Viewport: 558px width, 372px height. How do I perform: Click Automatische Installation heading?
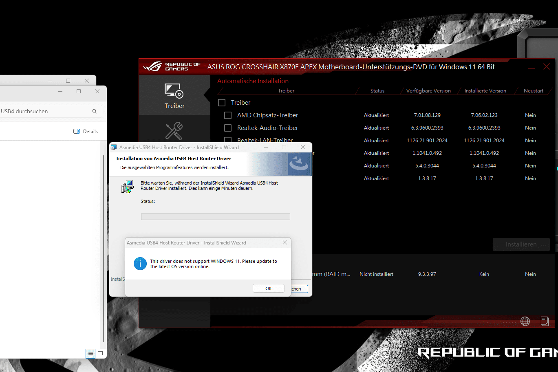point(253,81)
